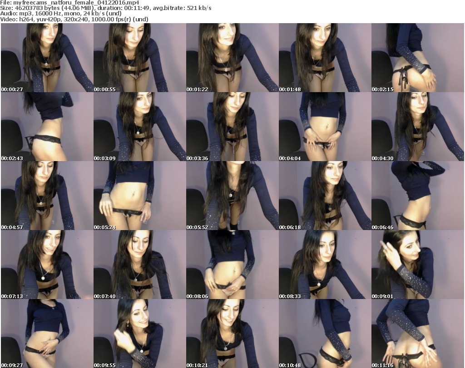The height and width of the screenshot is (368, 465).
Task: Choose the frame stamped 00:07:13
Action: pos(47,265)
